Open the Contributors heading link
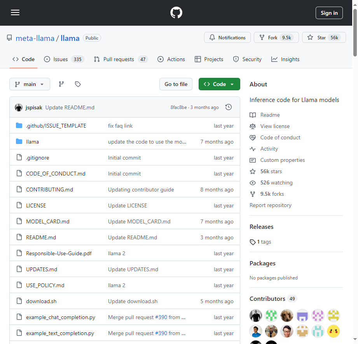Image resolution: width=358 pixels, height=344 pixels. (x=267, y=299)
